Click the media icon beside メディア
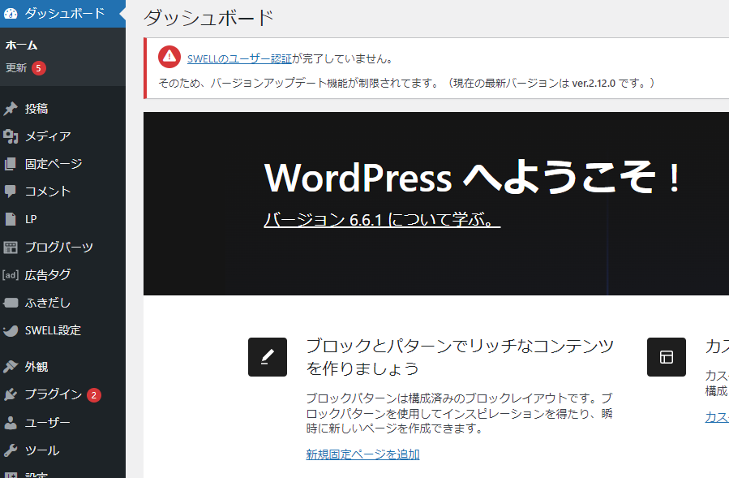729x478 pixels. click(11, 136)
